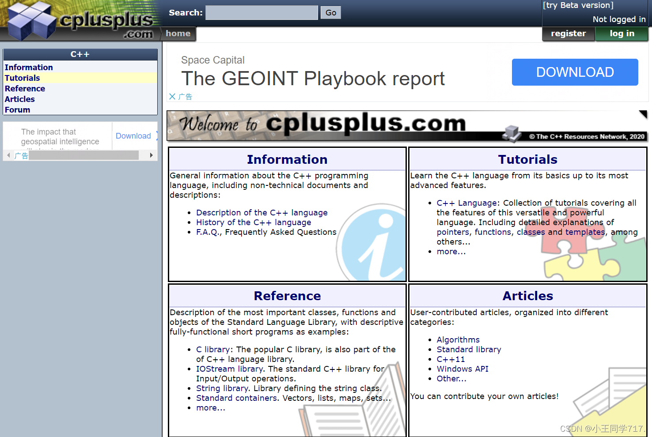The height and width of the screenshot is (437, 652).
Task: Open the C++ Language tutorials link
Action: coord(467,203)
